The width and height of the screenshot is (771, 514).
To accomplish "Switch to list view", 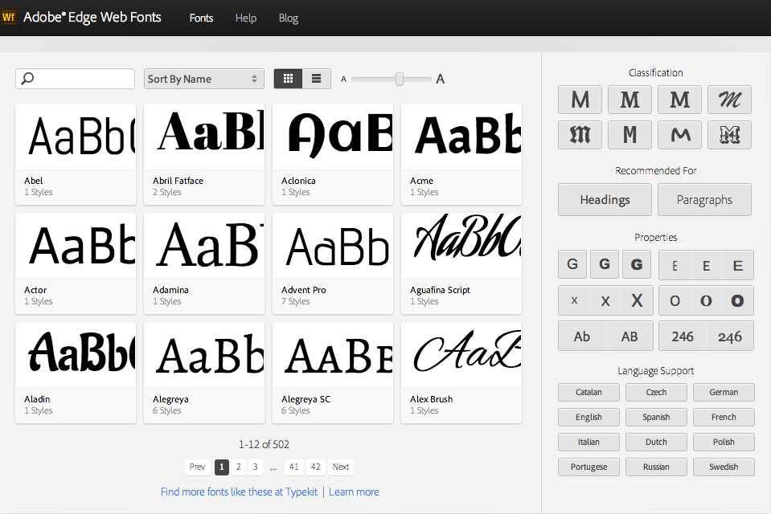I will [x=316, y=79].
